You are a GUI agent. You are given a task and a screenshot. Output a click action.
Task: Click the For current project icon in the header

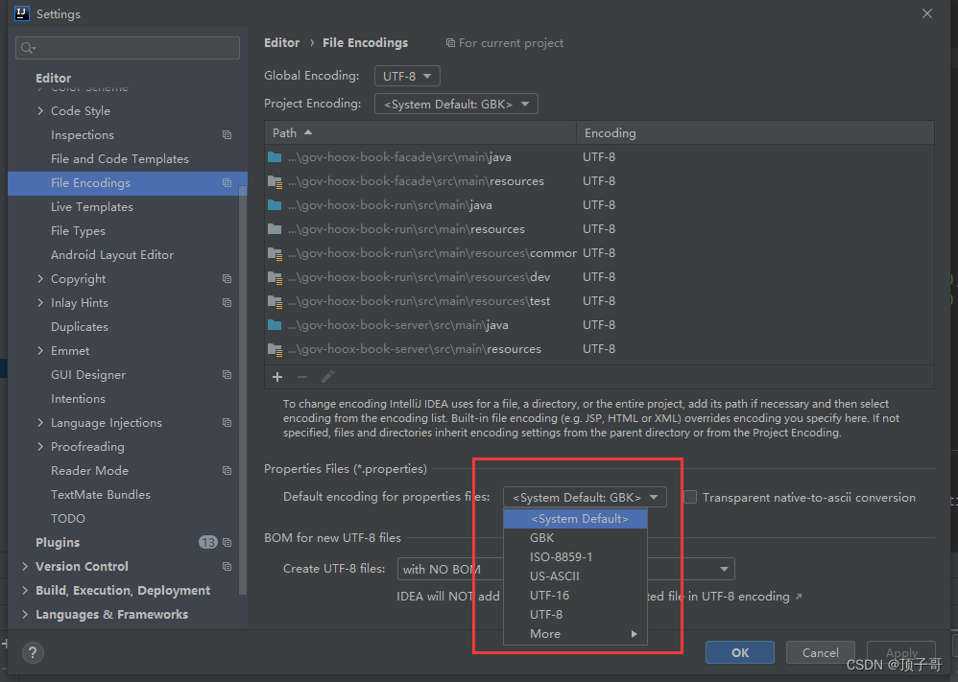[450, 43]
